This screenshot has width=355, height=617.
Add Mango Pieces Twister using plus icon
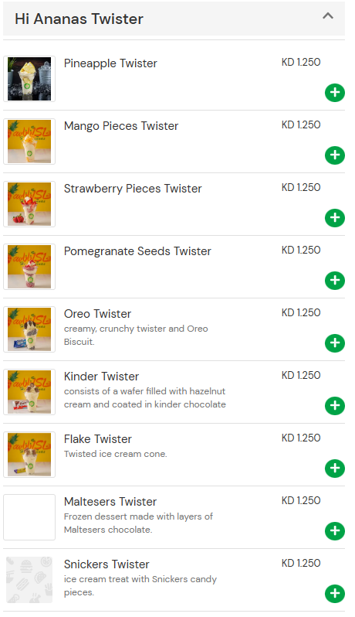point(335,155)
